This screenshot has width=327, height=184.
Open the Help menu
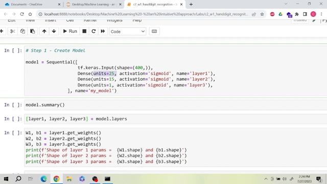[137, 20]
